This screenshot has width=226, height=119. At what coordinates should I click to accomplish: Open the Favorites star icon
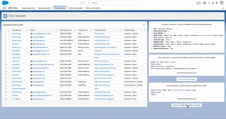(198, 3)
